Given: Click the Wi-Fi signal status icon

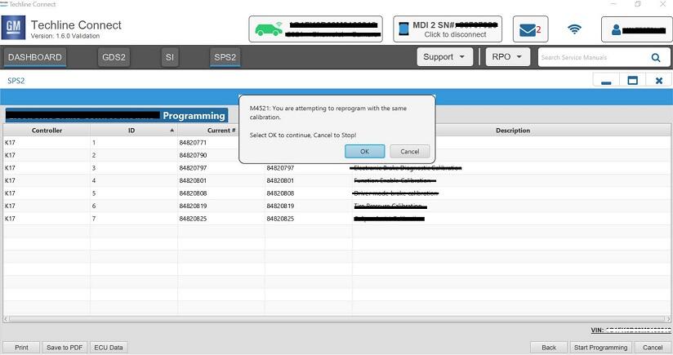Looking at the screenshot, I should coord(575,30).
